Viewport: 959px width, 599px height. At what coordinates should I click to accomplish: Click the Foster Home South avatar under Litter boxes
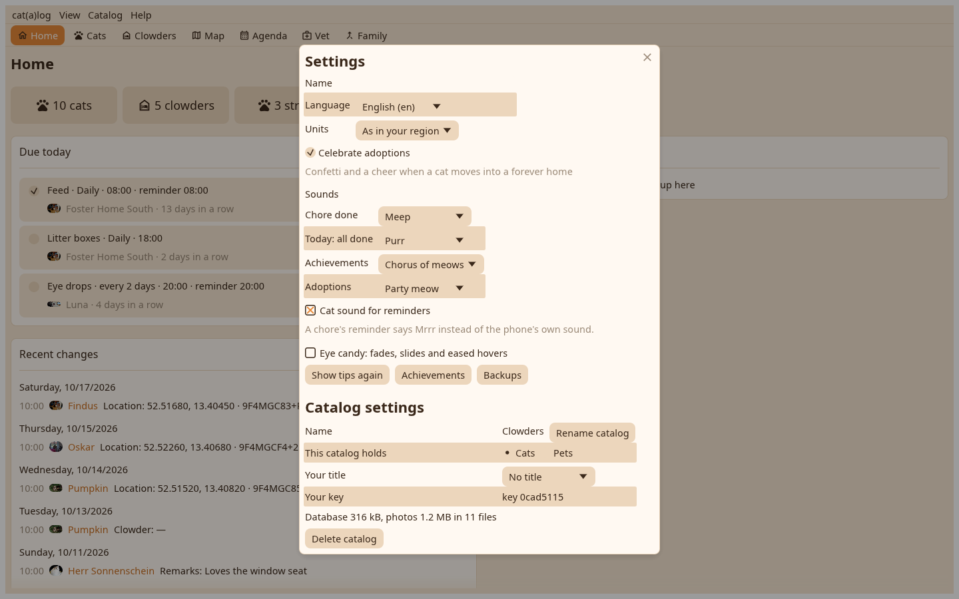(x=54, y=256)
